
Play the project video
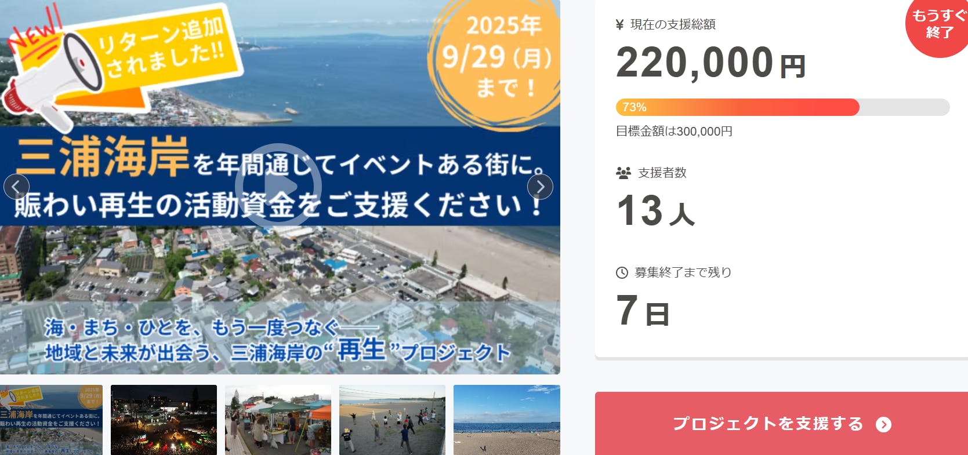point(278,186)
